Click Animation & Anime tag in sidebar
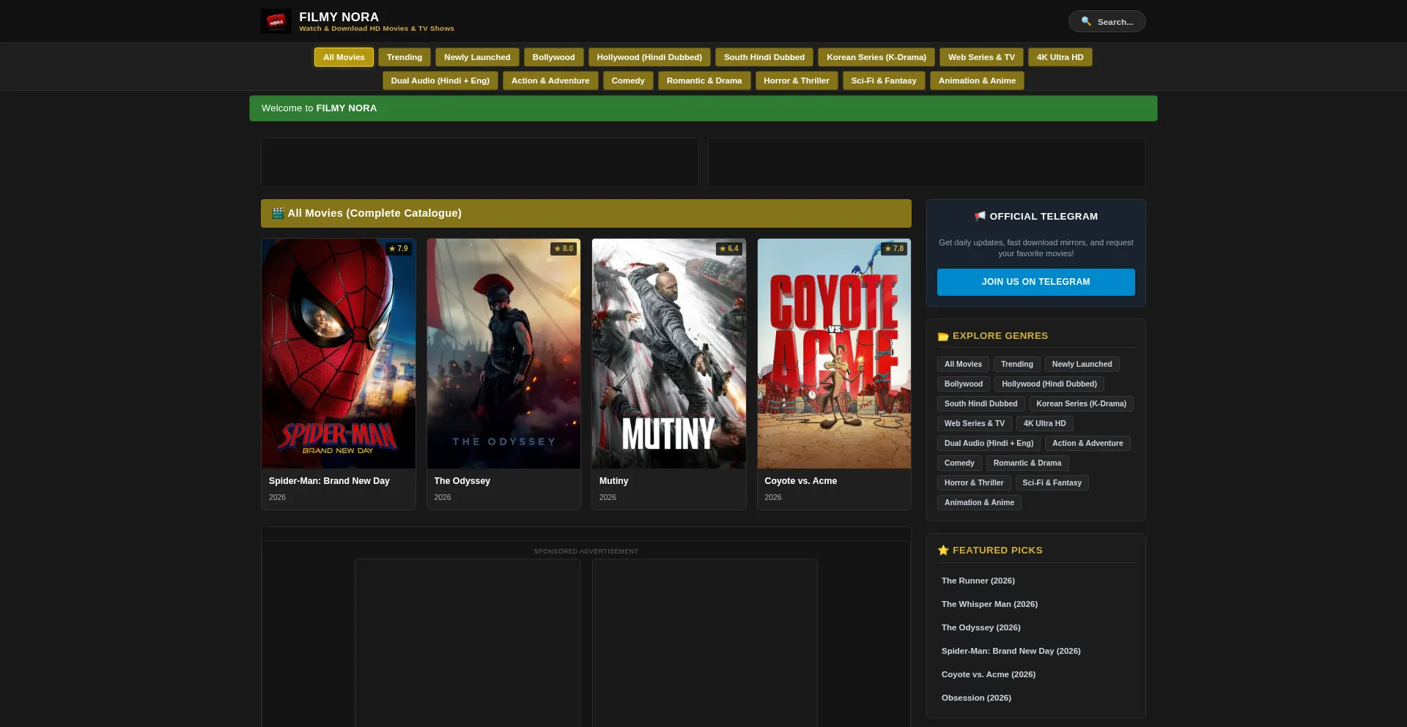 pos(979,502)
